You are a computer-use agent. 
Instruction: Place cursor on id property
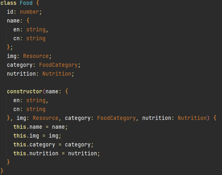click(x=10, y=12)
